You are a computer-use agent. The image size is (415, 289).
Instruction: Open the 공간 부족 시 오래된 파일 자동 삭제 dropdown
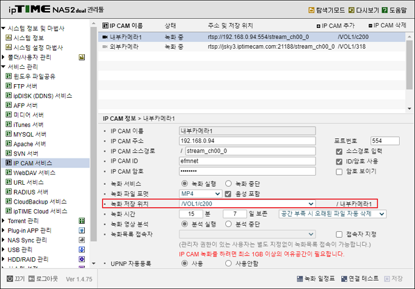tap(333, 213)
